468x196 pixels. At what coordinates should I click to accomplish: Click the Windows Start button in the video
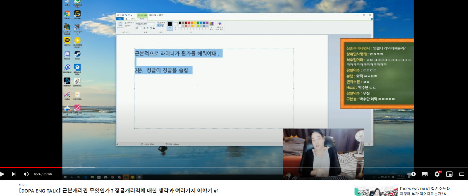click(x=65, y=177)
